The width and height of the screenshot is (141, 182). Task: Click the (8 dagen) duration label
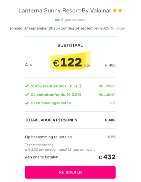pyautogui.click(x=119, y=28)
